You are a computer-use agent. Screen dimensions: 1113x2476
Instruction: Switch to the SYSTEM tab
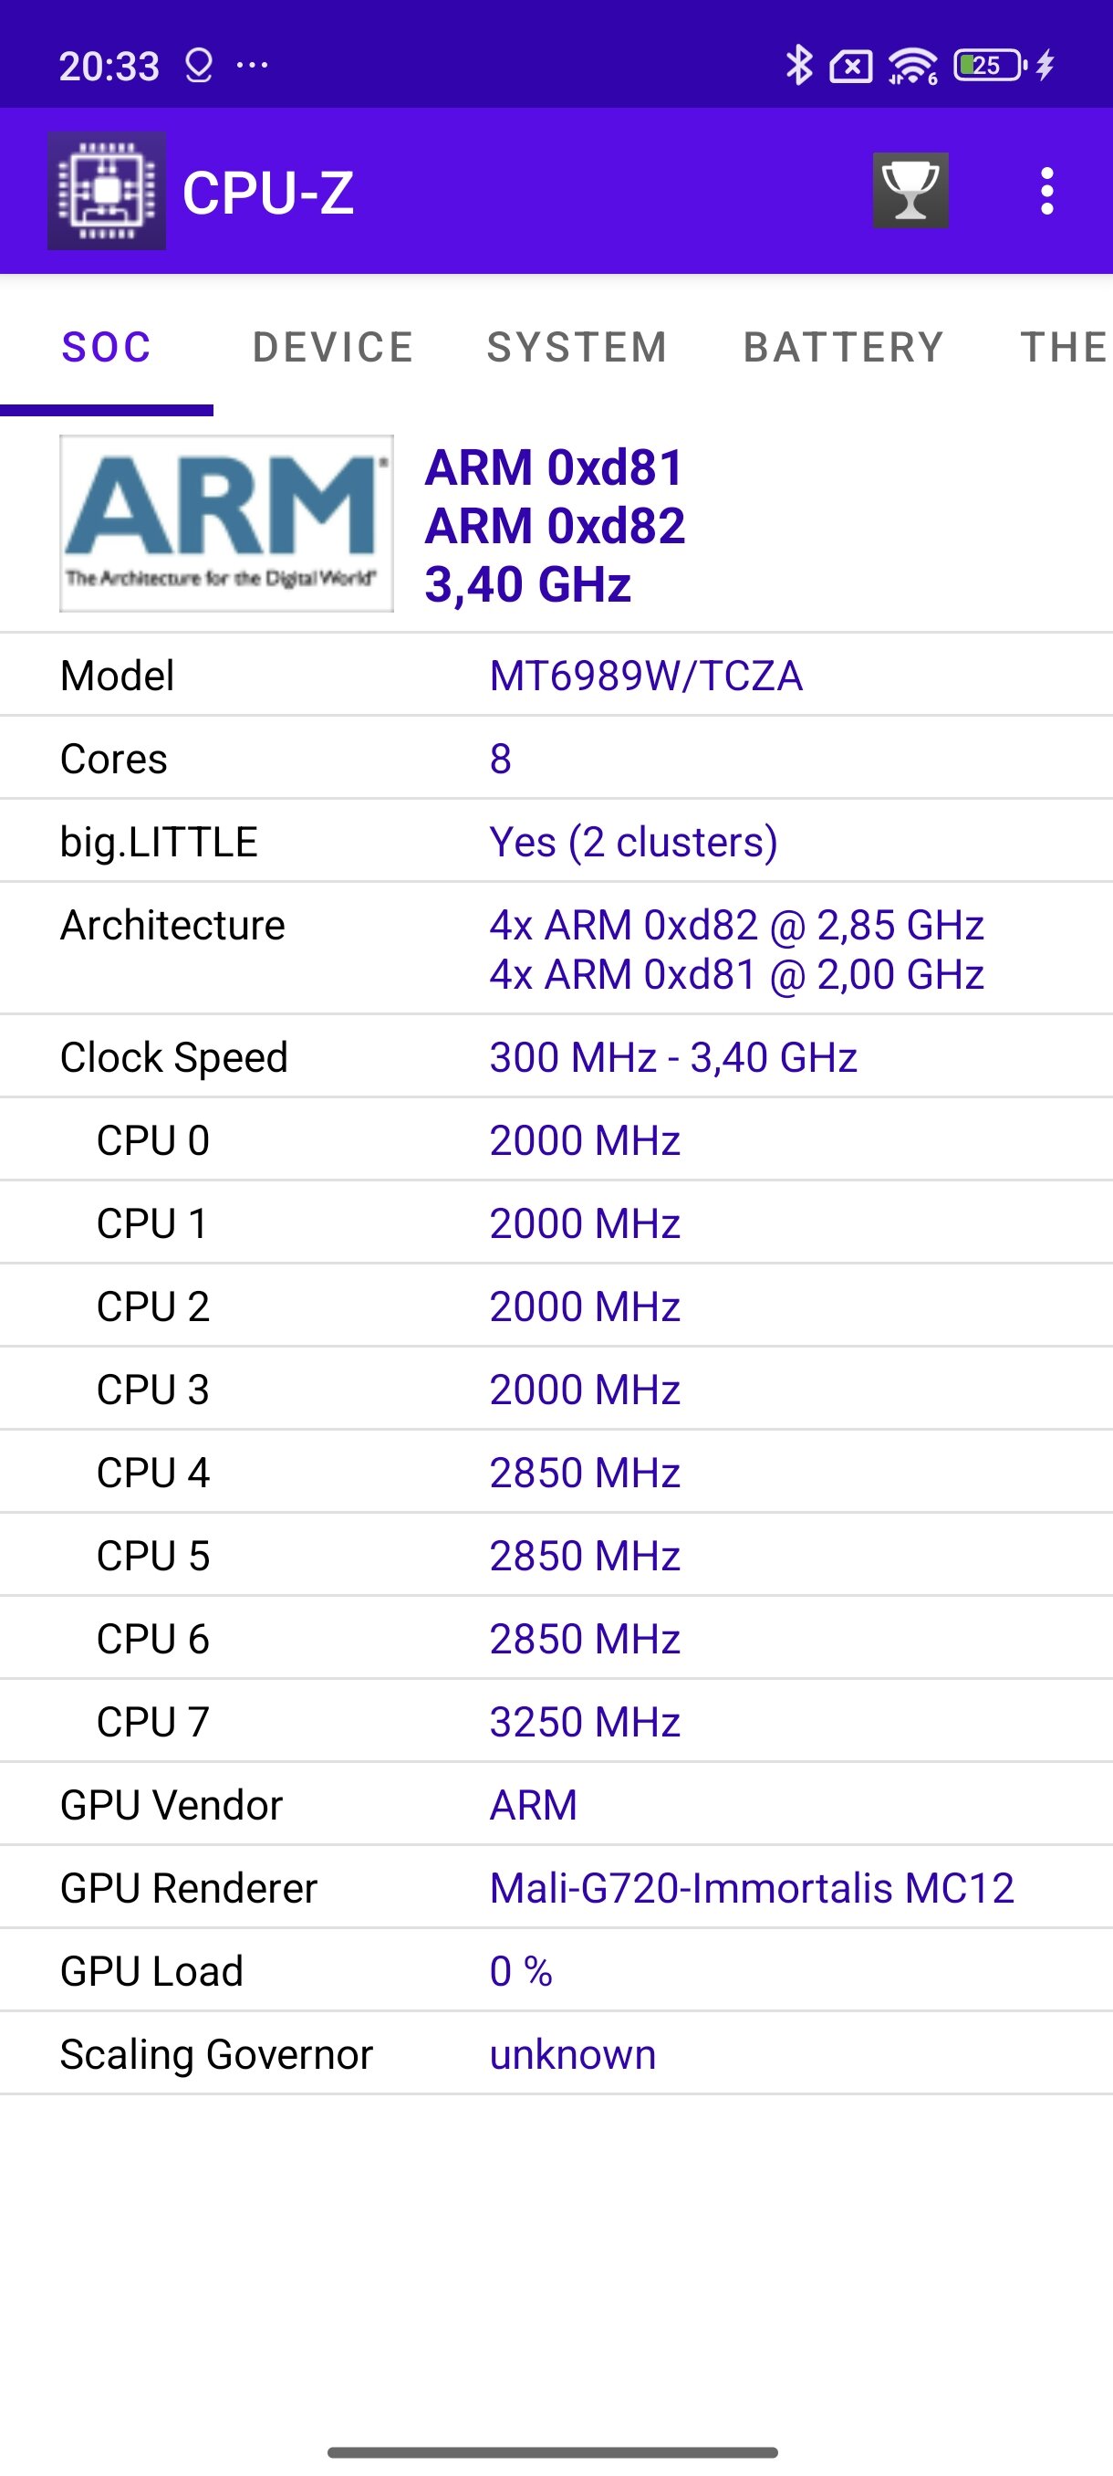577,347
